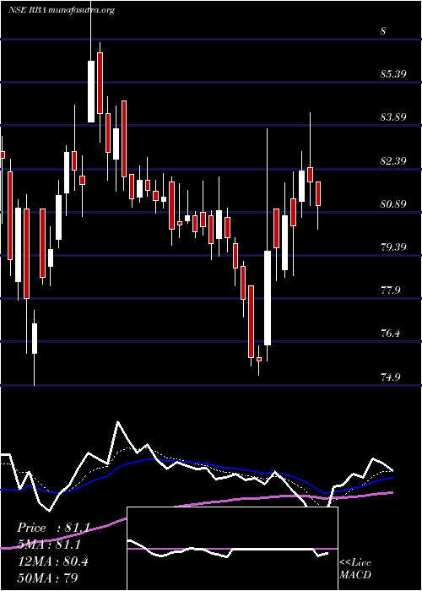Select the 82.39 price level label
The height and width of the screenshot is (591, 422).
pos(393,161)
